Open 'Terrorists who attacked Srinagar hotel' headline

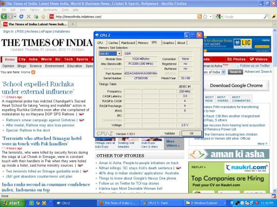pos(41,141)
